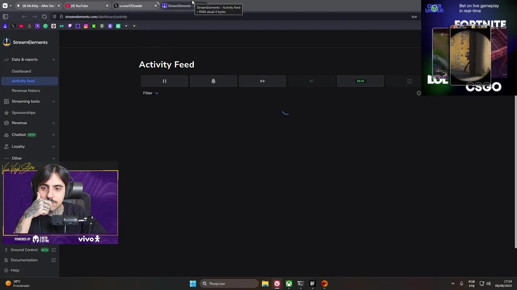Screen dimensions: 517x290
Task: Toggle the browser side panel
Action: tap(5, 17)
